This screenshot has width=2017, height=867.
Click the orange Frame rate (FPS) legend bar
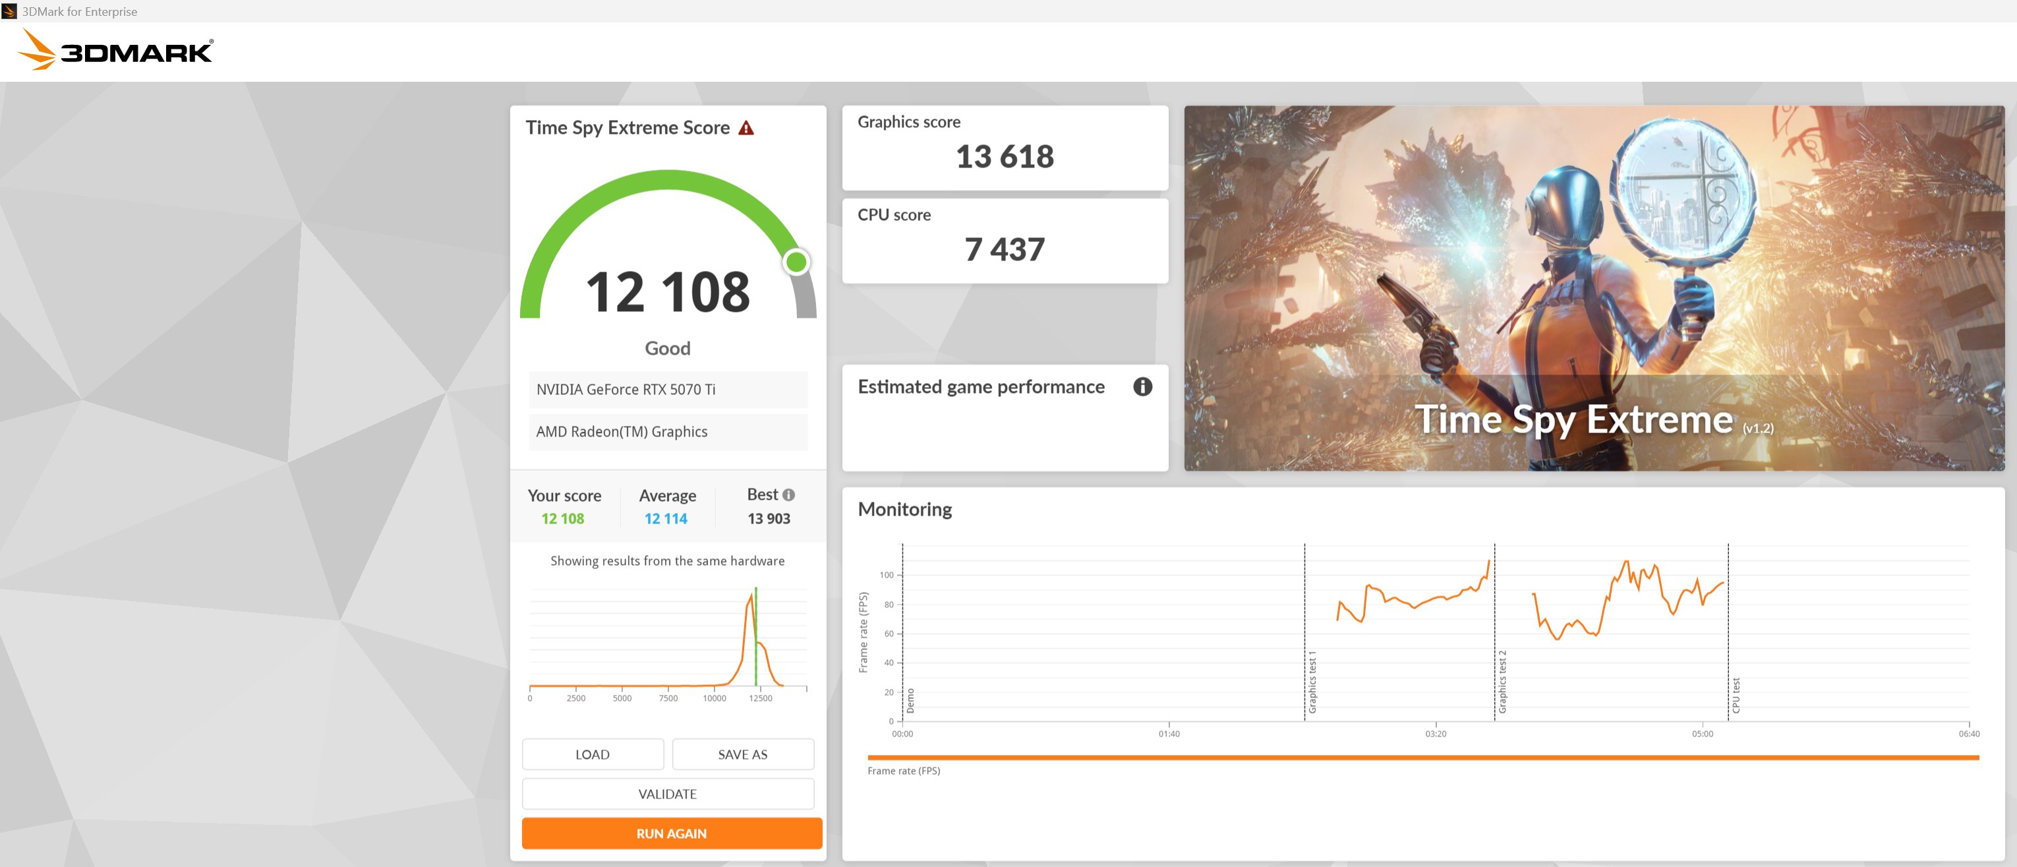(x=1422, y=758)
